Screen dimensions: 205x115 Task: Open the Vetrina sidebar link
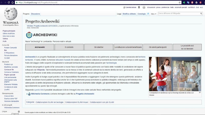(x=5, y=39)
